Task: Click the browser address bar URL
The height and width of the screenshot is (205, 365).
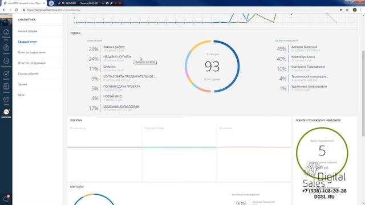Action: click(54, 10)
